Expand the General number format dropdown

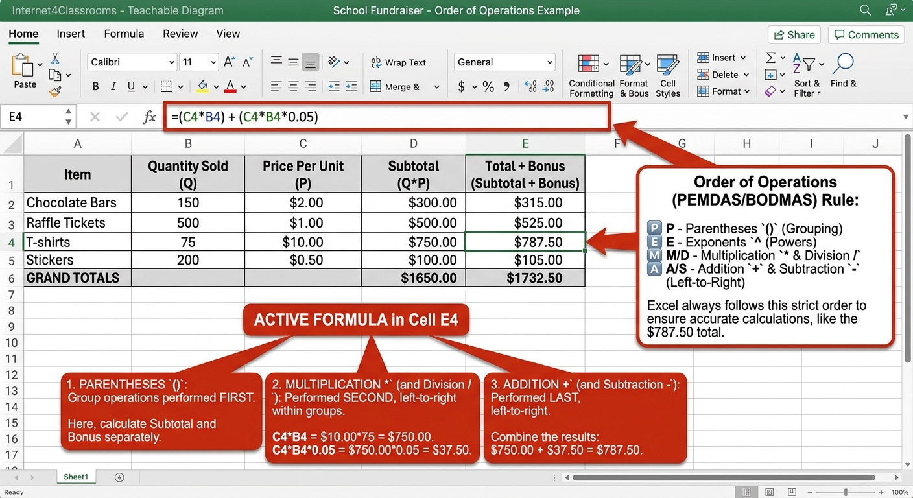504,62
